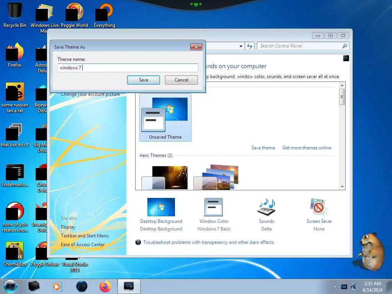Click the taskbar clock showing 2:33 AM

[372, 287]
